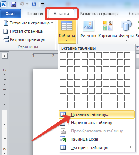Click the Ссылки tab
The width and height of the screenshot is (139, 155).
point(134,14)
